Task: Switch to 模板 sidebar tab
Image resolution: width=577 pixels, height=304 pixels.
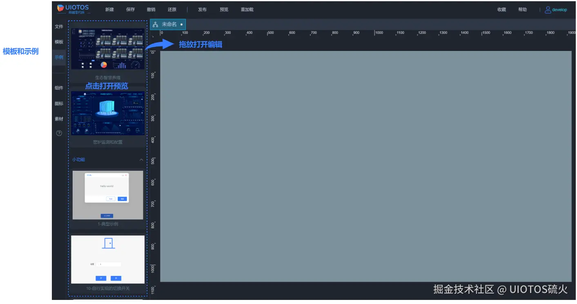Action: pos(59,42)
